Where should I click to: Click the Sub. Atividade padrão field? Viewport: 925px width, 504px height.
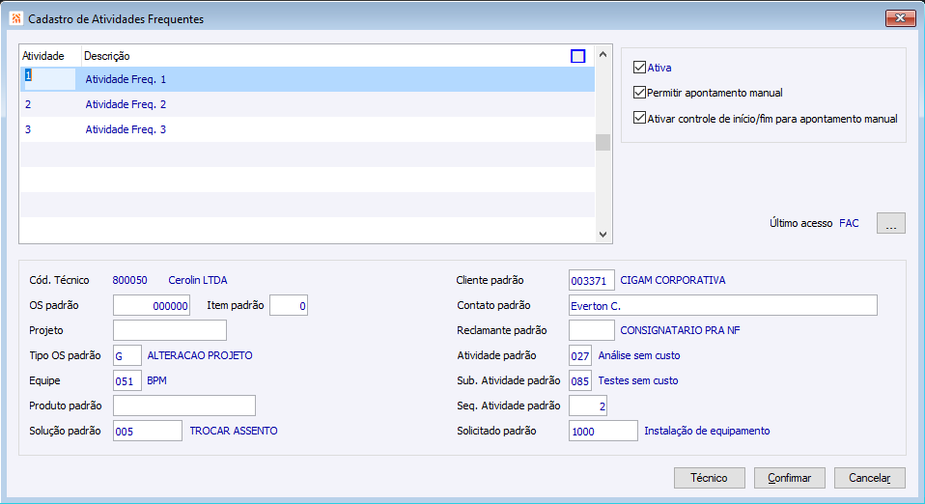tap(580, 381)
